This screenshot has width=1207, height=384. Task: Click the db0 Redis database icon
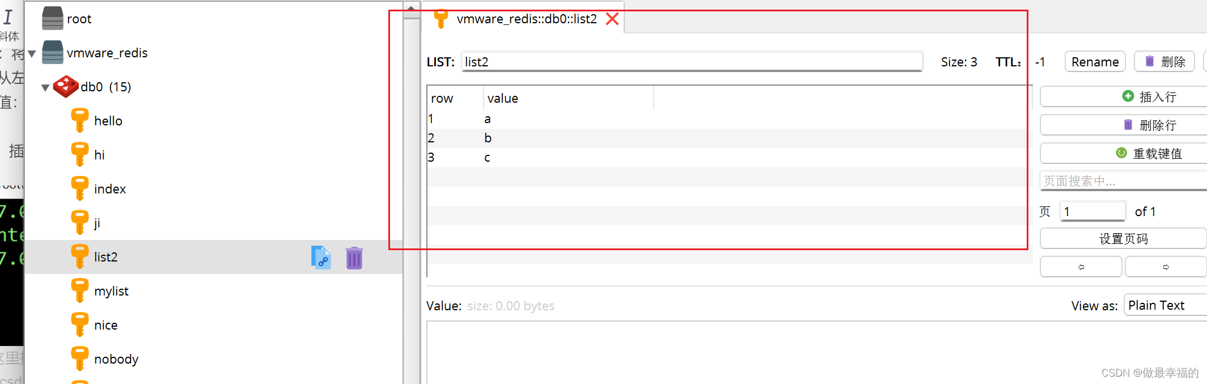point(66,86)
